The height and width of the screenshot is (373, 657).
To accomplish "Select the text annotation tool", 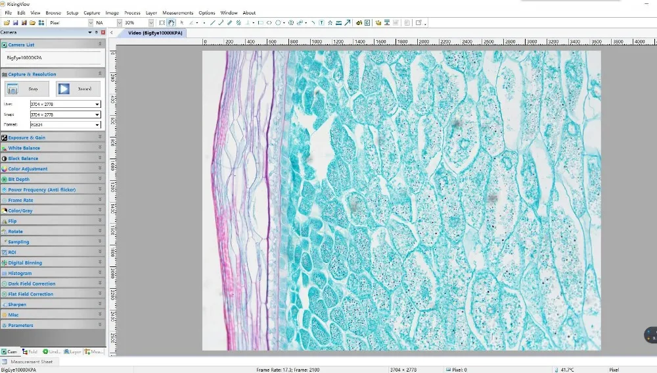I will tap(321, 22).
